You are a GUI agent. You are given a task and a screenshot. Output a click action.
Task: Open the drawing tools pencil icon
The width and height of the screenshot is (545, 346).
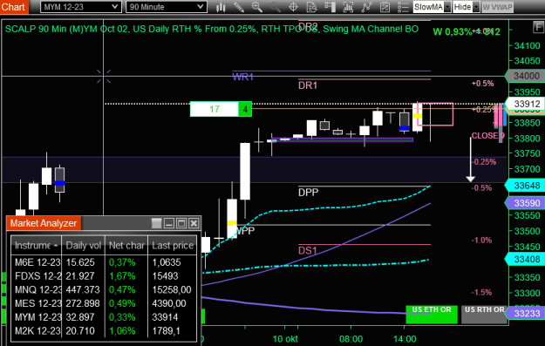pyautogui.click(x=239, y=7)
